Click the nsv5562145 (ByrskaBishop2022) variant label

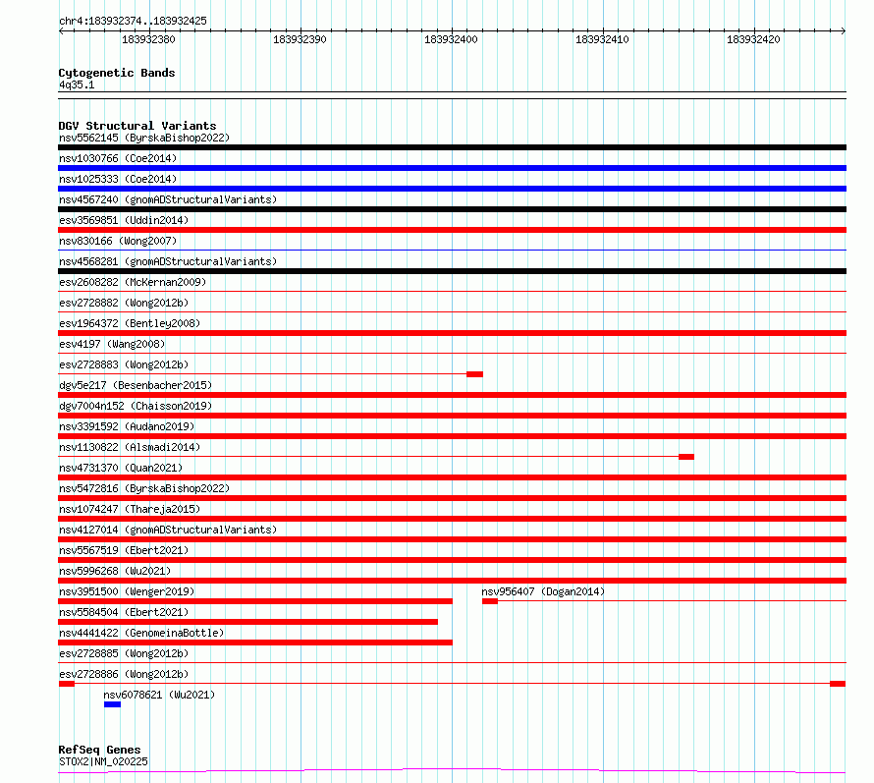pos(144,138)
